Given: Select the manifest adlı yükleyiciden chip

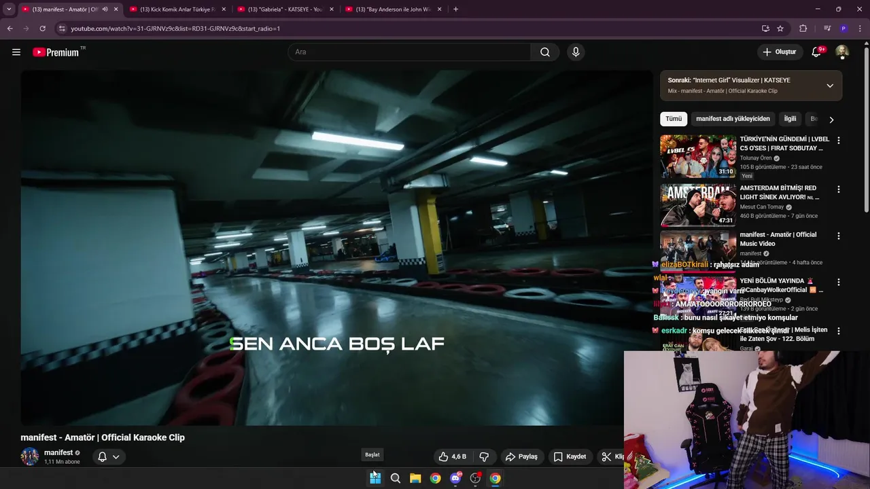Looking at the screenshot, I should [x=733, y=119].
